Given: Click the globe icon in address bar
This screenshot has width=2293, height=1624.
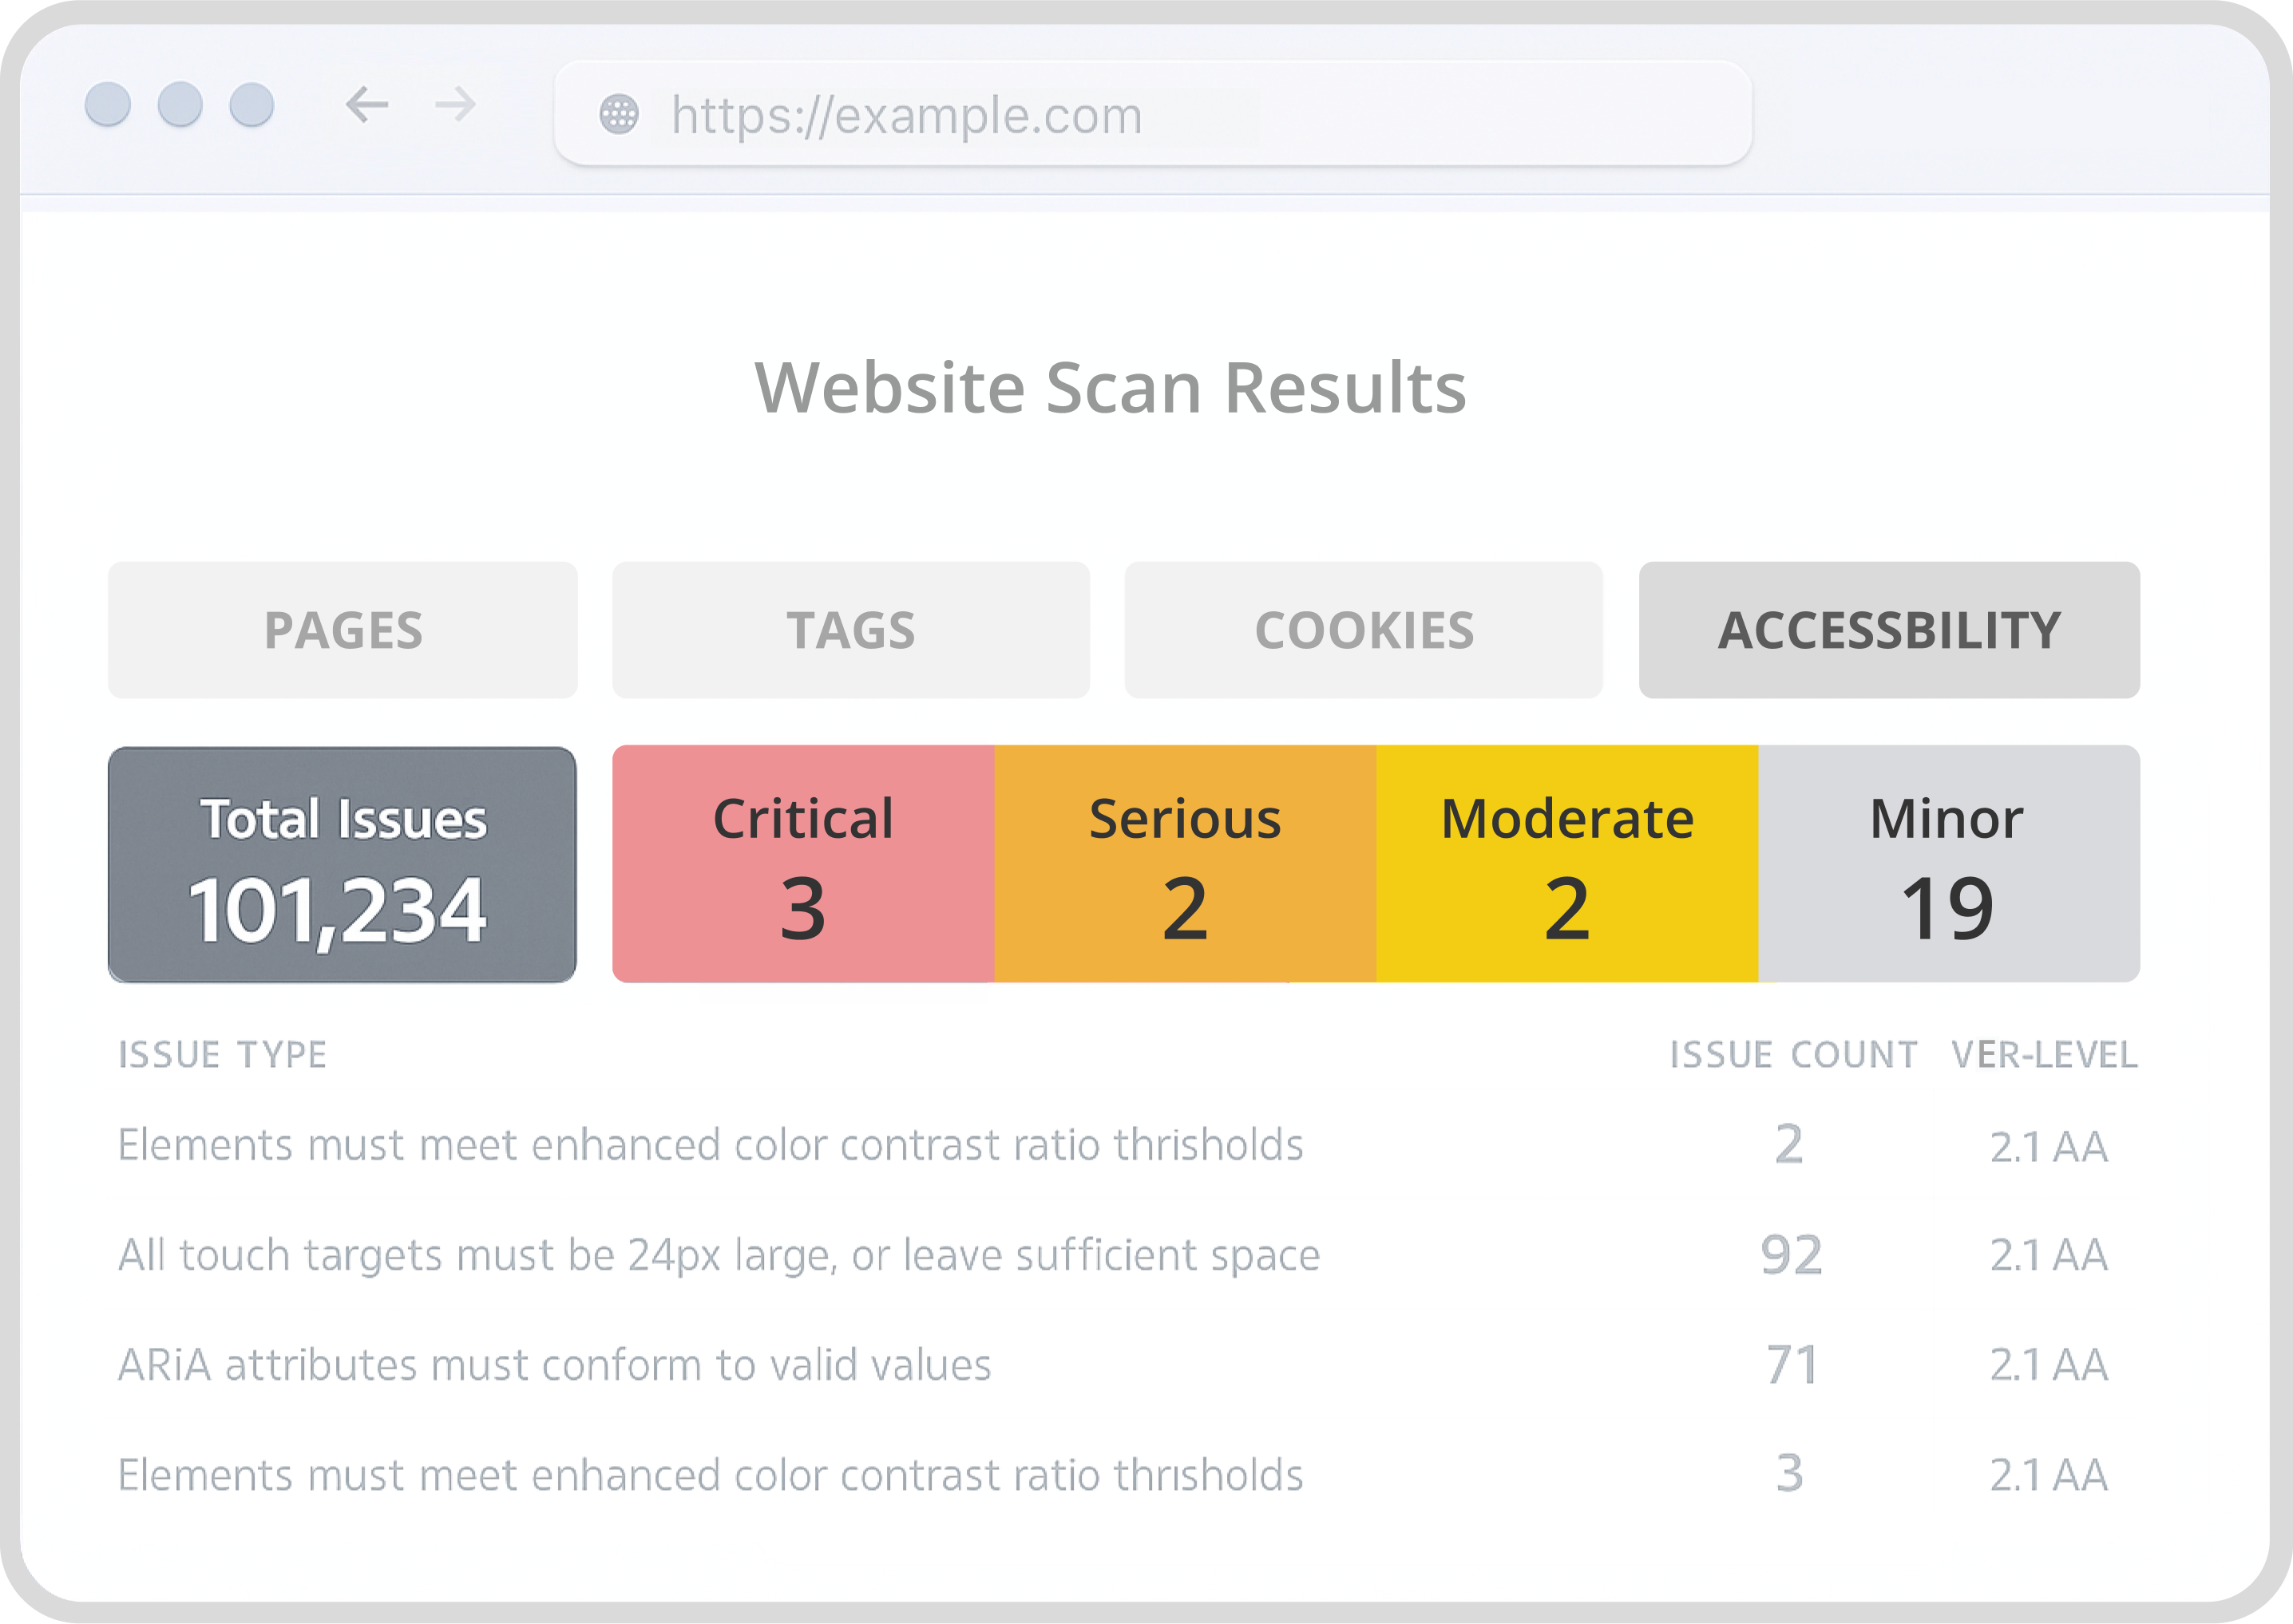Looking at the screenshot, I should (x=618, y=114).
